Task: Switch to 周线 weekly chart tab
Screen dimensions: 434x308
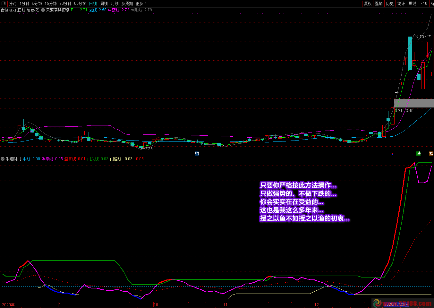Action: (x=104, y=4)
